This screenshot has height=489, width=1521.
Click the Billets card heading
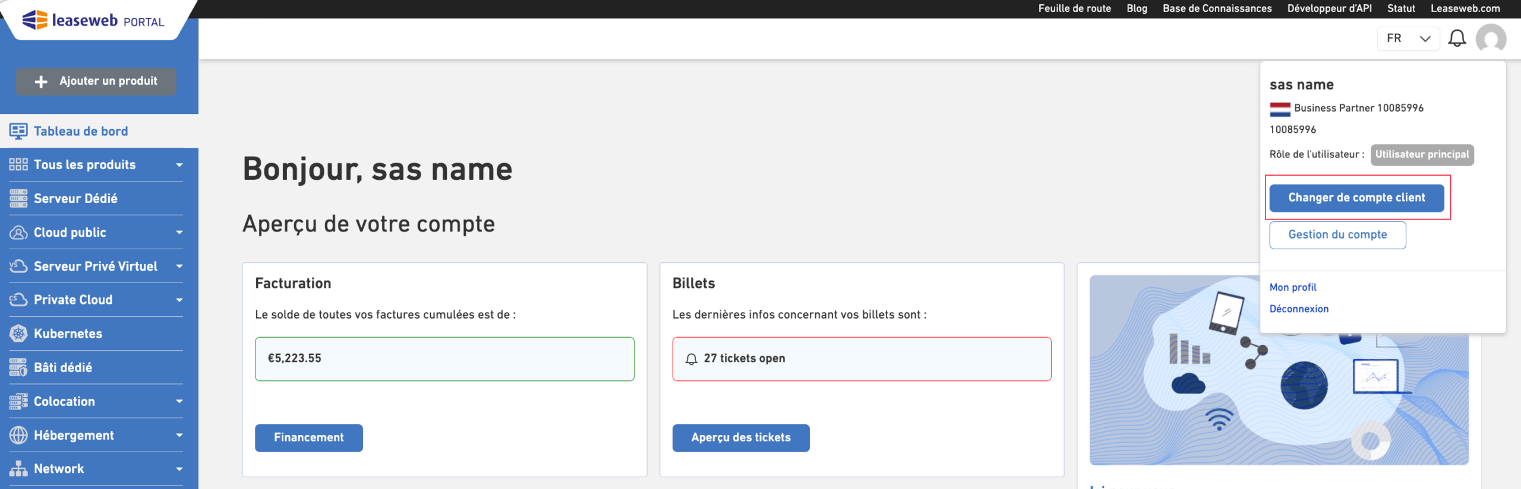coord(693,284)
